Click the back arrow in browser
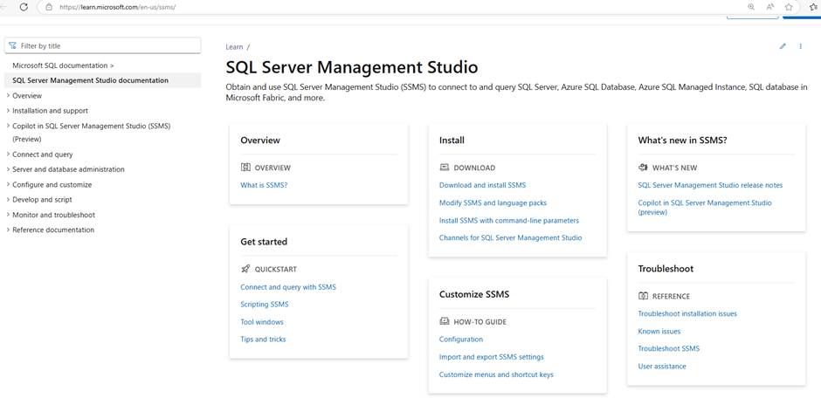Viewport: 821px width, 398px height. pyautogui.click(x=4, y=7)
